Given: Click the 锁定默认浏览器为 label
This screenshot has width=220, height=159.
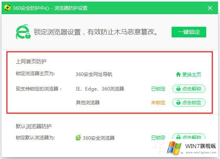Looking at the screenshot, I should point(35,138).
